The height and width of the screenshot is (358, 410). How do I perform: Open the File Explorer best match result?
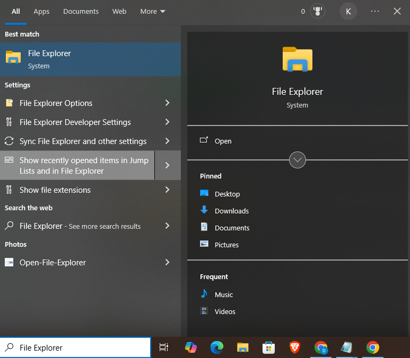click(90, 59)
